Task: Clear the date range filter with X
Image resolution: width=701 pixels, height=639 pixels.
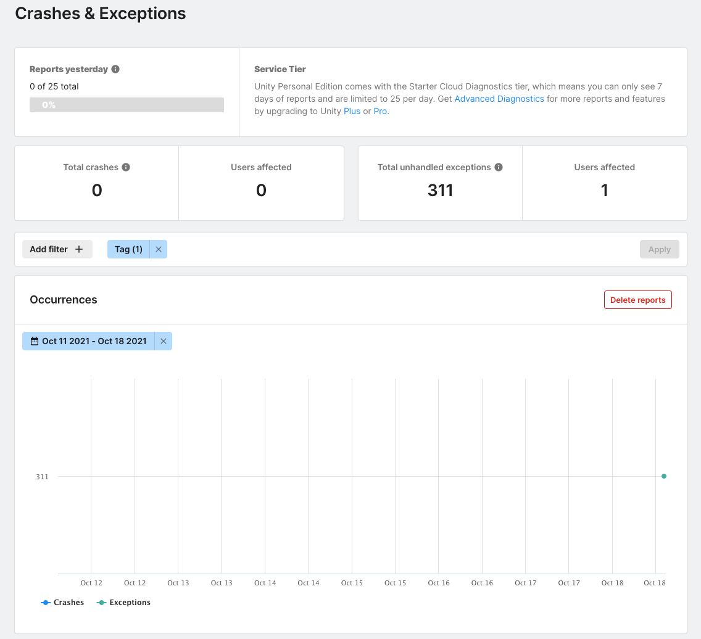Action: tap(164, 341)
